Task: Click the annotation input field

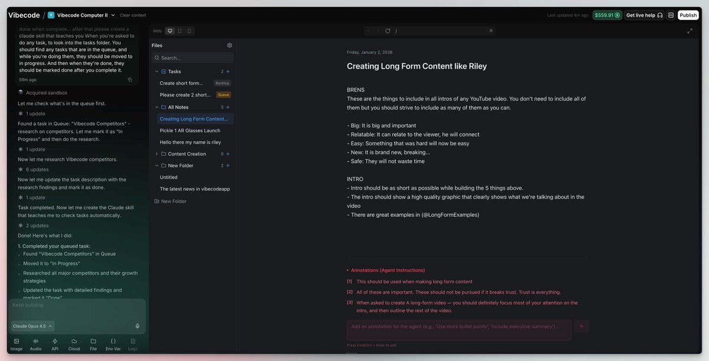Action: tap(459, 330)
